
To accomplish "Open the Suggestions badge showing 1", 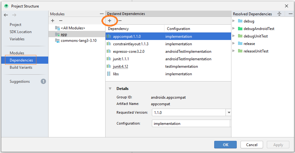I will point(43,81).
